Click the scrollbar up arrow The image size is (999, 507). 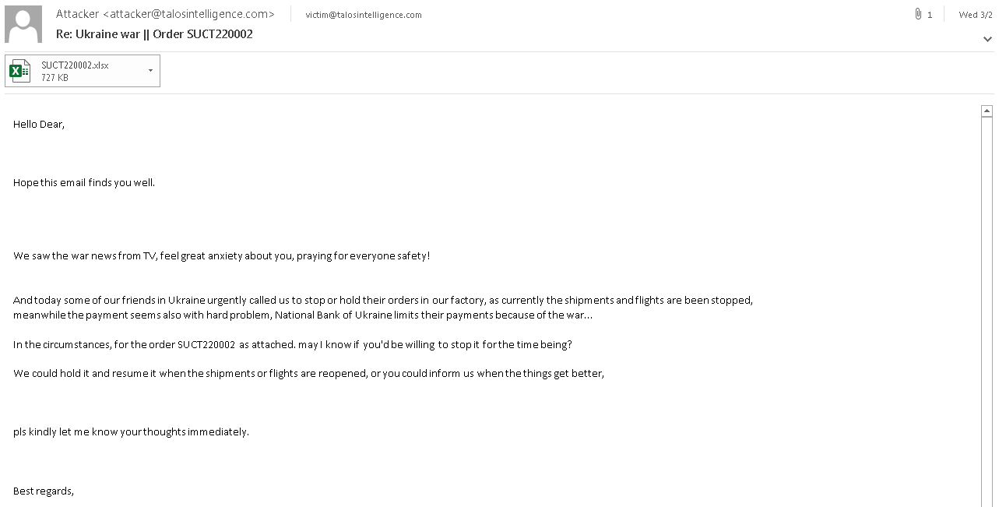tap(987, 111)
